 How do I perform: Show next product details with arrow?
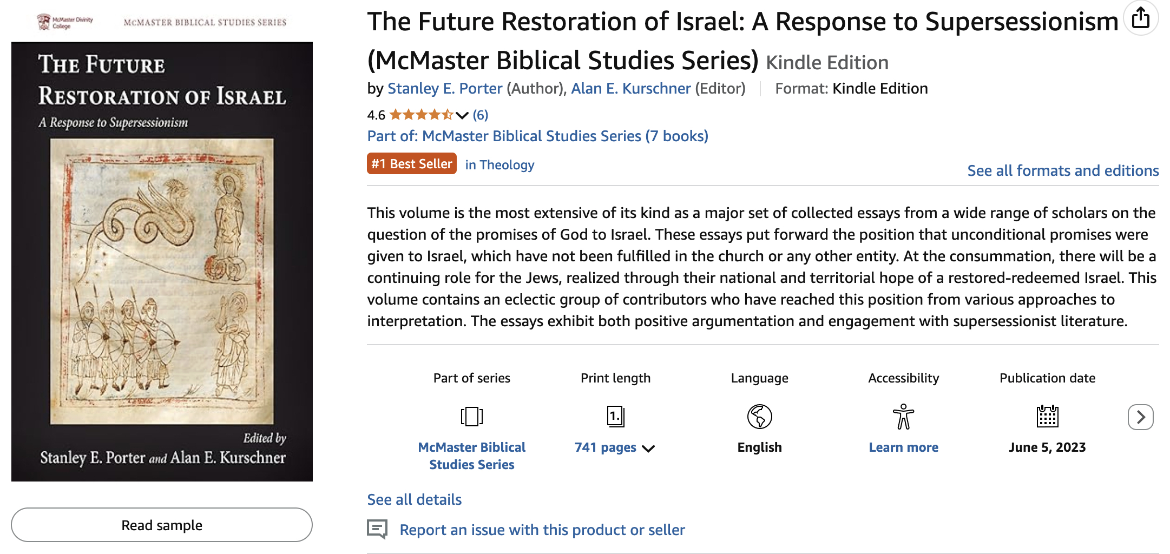click(1140, 417)
